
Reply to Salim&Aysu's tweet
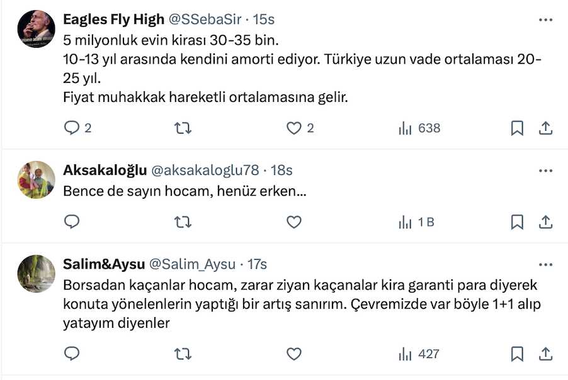[x=72, y=354]
